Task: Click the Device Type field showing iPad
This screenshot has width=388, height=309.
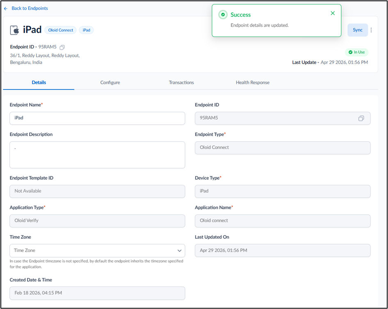Action: point(283,191)
